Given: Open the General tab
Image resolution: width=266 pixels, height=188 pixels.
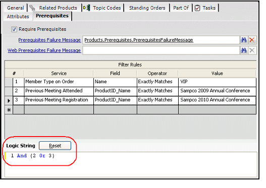Looking at the screenshot, I should tap(16, 8).
